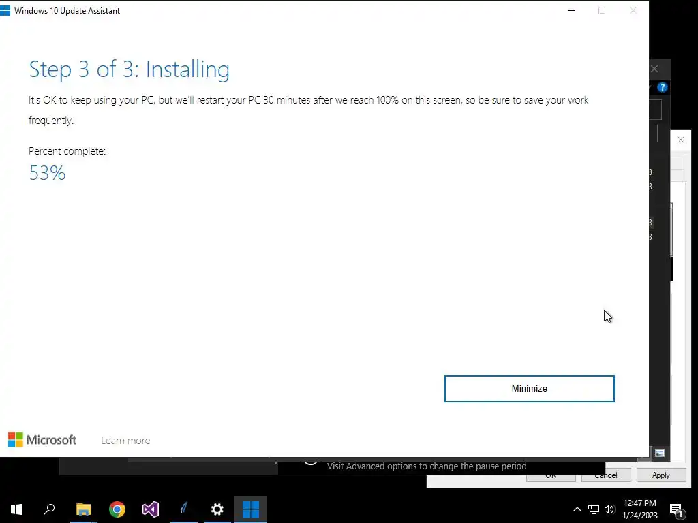Screen dimensions: 698x523
Task: Open the Action Center notifications icon
Action: pos(676,509)
